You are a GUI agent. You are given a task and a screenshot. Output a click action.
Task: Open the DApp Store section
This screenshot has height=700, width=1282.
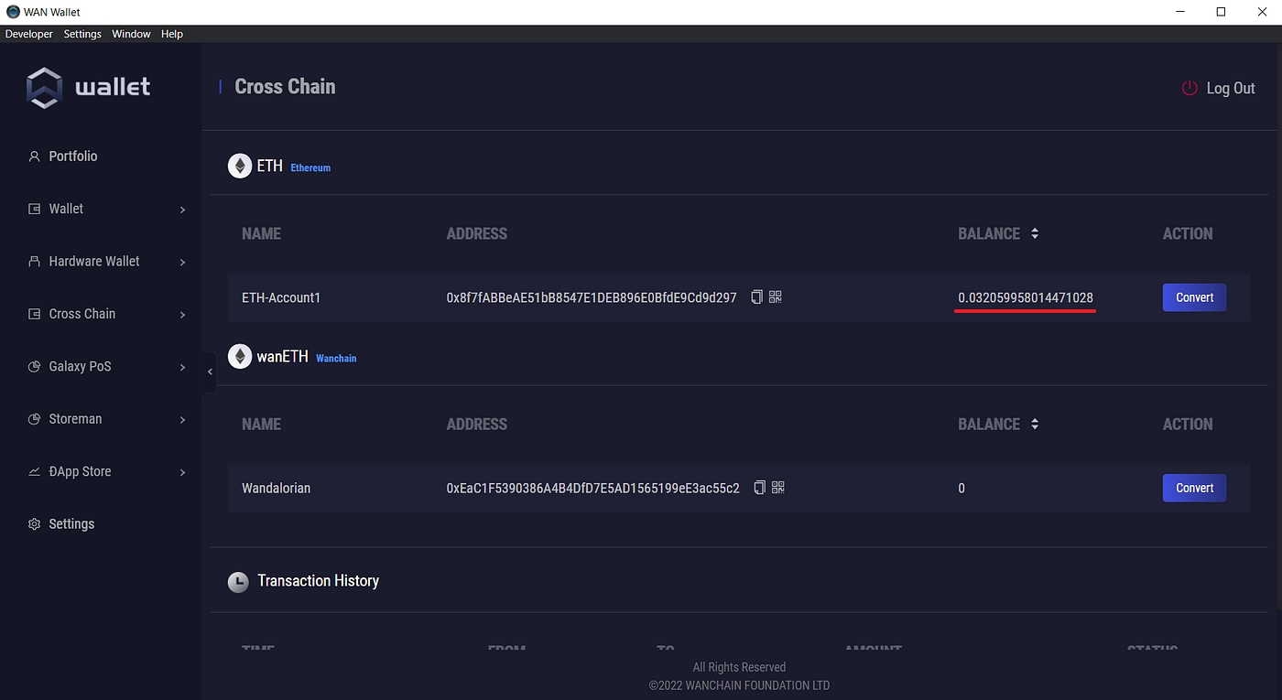[x=80, y=472]
